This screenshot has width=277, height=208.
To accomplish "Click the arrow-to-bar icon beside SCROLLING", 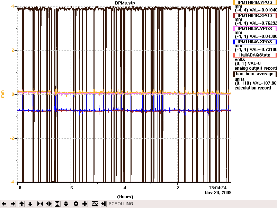I will point(104,204).
